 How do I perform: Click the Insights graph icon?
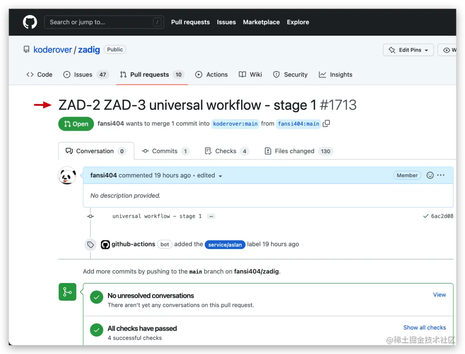point(322,75)
